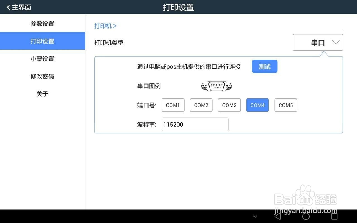The image size is (357, 223).
Task: Select port COM1
Action: (x=173, y=105)
